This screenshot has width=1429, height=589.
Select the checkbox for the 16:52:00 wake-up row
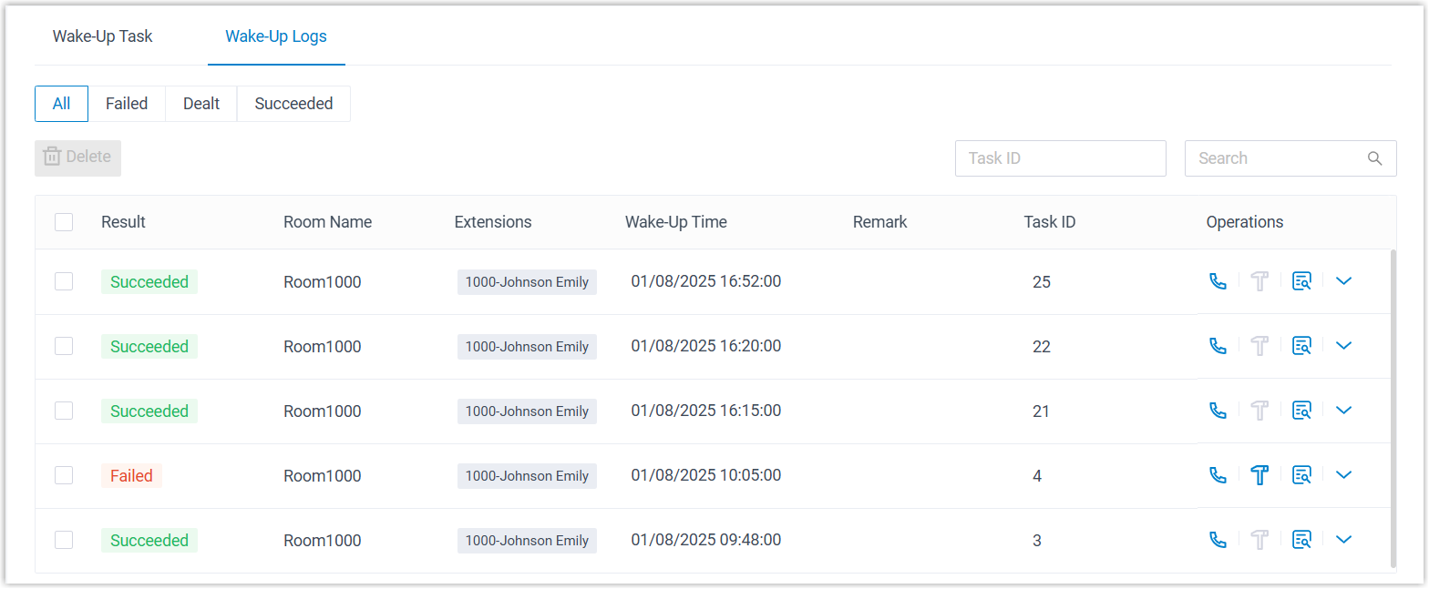(x=64, y=281)
